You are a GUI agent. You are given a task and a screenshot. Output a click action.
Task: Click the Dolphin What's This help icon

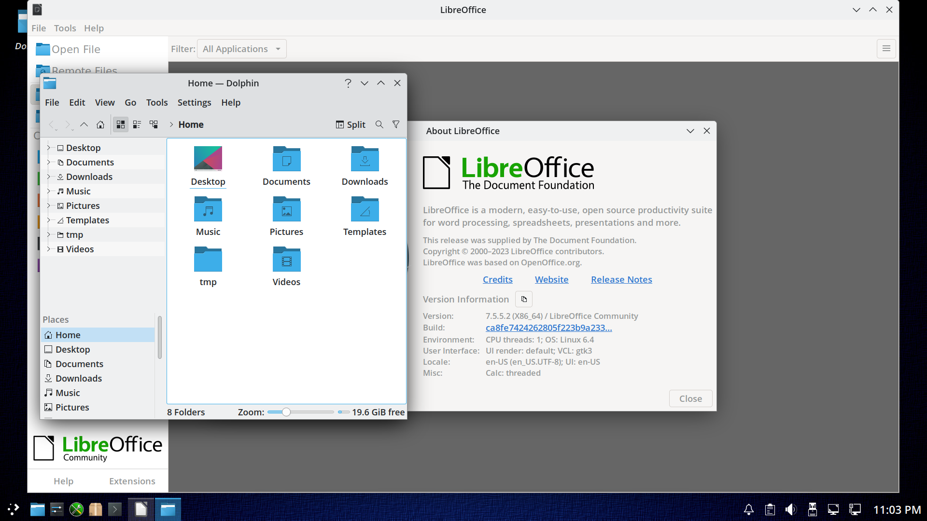coord(348,83)
